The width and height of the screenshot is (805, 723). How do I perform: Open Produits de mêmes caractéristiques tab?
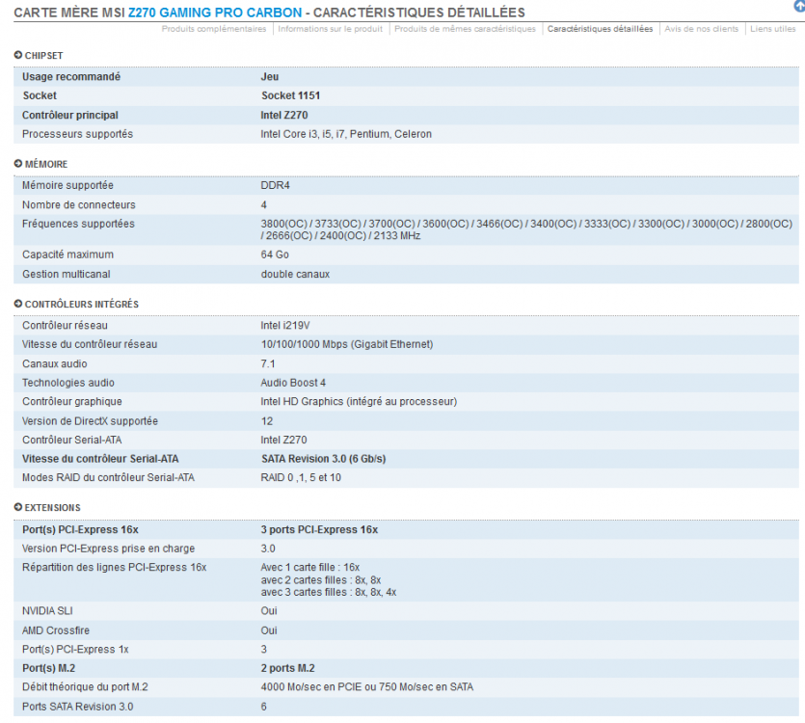(x=465, y=29)
